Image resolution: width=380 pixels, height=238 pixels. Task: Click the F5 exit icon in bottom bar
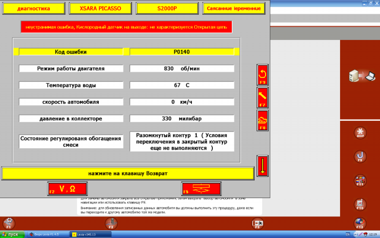pos(257,223)
